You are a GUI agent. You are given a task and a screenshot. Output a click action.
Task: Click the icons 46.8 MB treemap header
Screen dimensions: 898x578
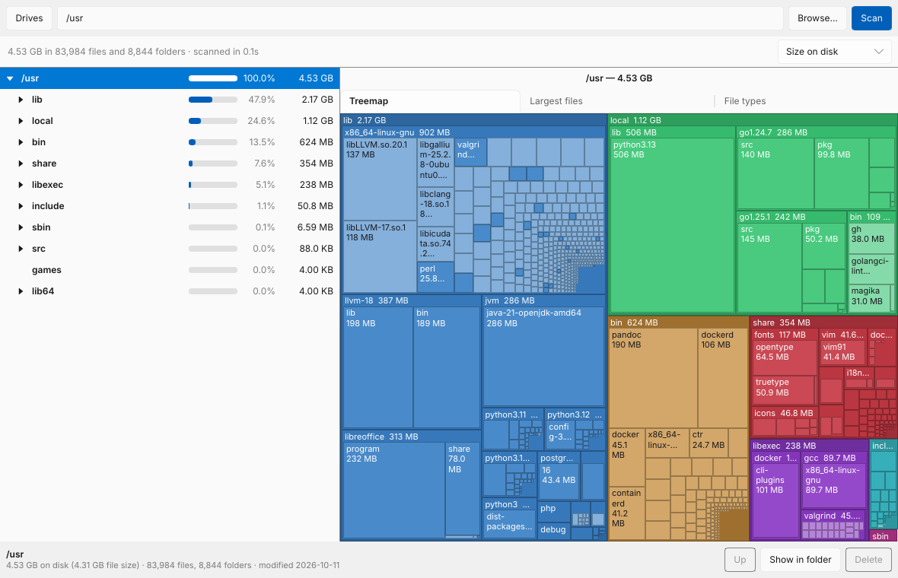[x=785, y=413]
